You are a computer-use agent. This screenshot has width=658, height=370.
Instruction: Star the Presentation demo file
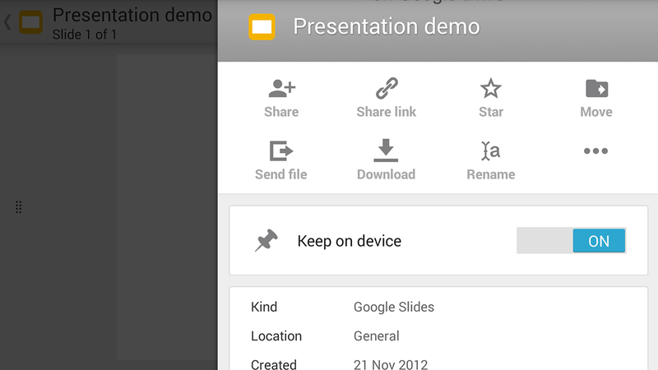click(490, 98)
